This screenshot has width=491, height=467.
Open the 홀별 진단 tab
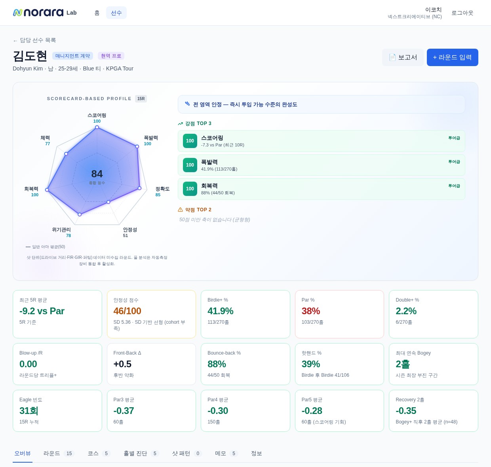(141, 454)
